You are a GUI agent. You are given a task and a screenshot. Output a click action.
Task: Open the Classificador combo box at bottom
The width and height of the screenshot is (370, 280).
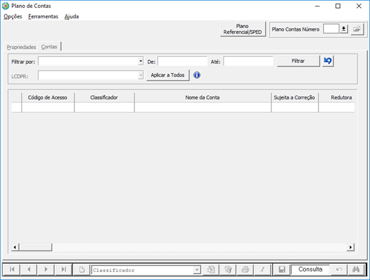pos(196,270)
